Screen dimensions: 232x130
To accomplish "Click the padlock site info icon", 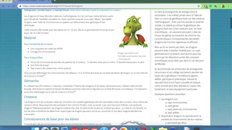I will (x=20, y=6).
